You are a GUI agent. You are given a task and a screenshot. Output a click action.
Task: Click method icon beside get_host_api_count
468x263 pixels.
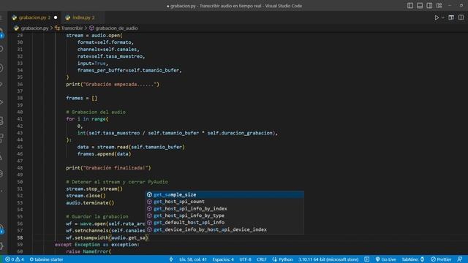click(149, 202)
